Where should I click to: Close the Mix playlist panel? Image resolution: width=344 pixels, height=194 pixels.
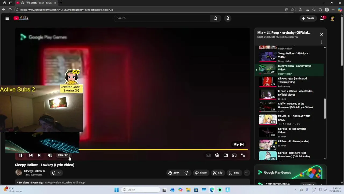[x=321, y=34]
